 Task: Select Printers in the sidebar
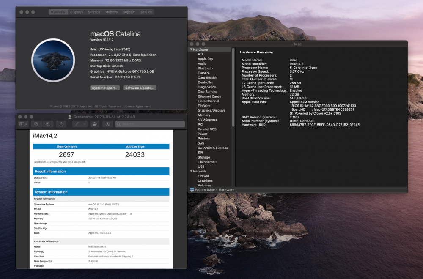tap(204, 139)
